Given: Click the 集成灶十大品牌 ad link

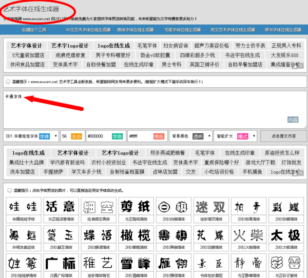Looking at the screenshot, I should coord(26,163).
